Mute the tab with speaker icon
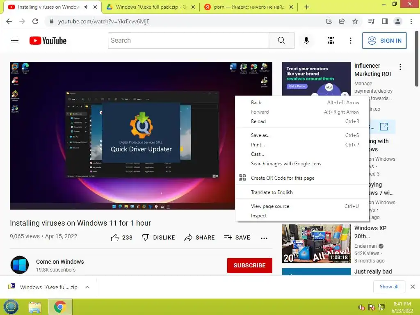The height and width of the screenshot is (315, 420). [x=86, y=7]
